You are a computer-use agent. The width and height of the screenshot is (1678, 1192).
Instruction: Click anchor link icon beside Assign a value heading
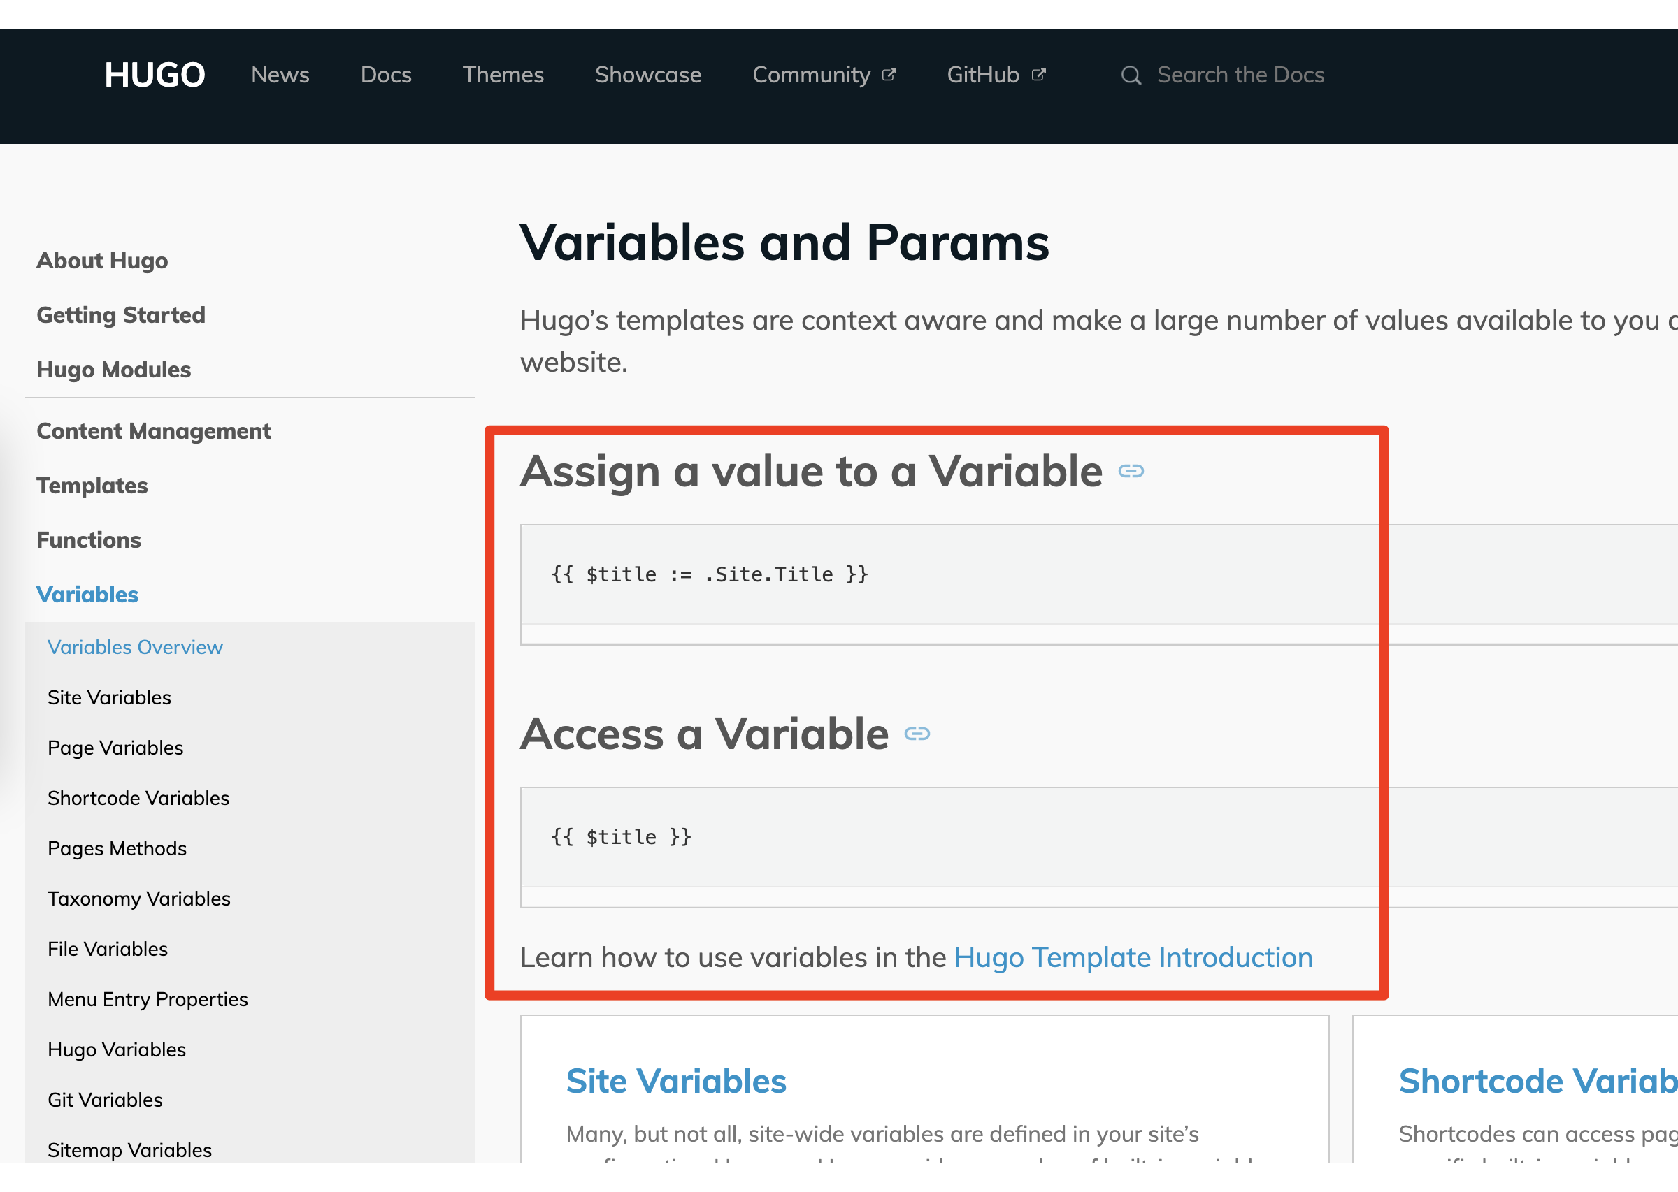pos(1130,471)
